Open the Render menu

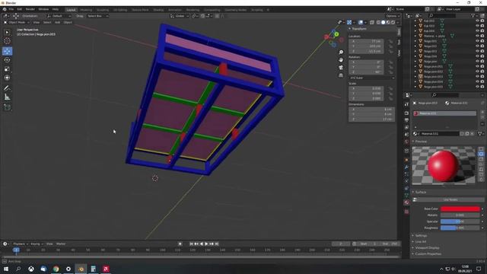(x=30, y=9)
